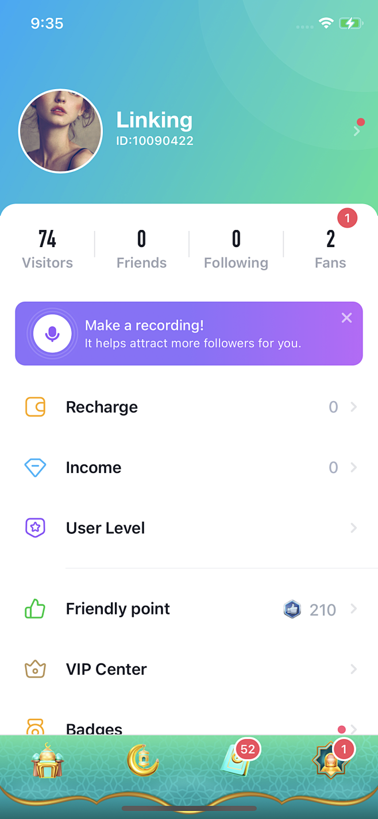378x819 pixels.
Task: Expand the Recharge row chevron
Action: click(354, 407)
